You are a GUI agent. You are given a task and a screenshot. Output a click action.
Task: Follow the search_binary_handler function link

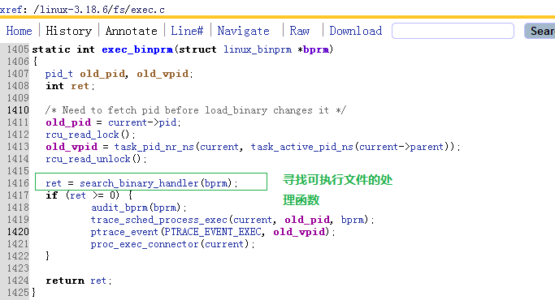pos(139,183)
